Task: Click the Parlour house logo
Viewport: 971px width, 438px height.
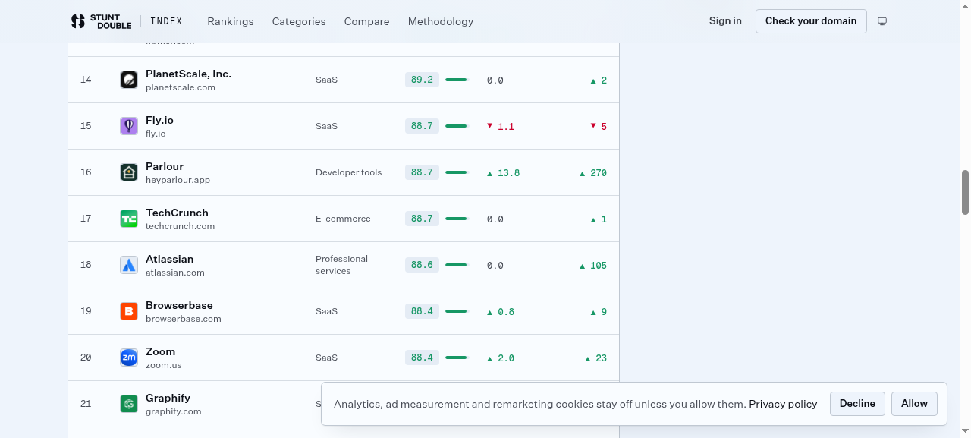Action: 129,172
